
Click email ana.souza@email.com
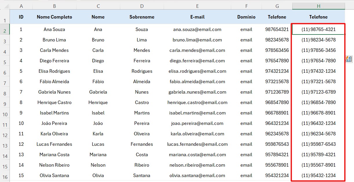coord(197,29)
